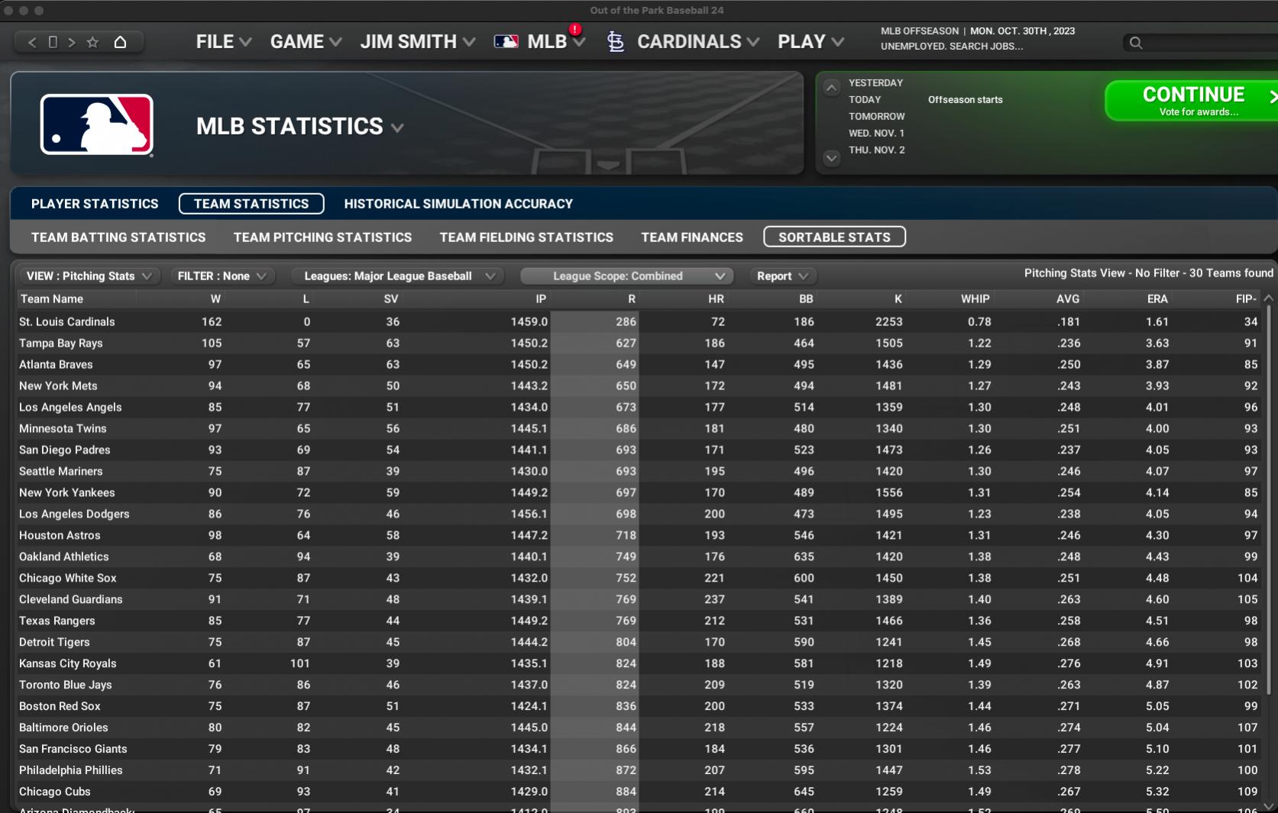Click the Cardinals team logo icon
The width and height of the screenshot is (1278, 813).
pos(616,42)
